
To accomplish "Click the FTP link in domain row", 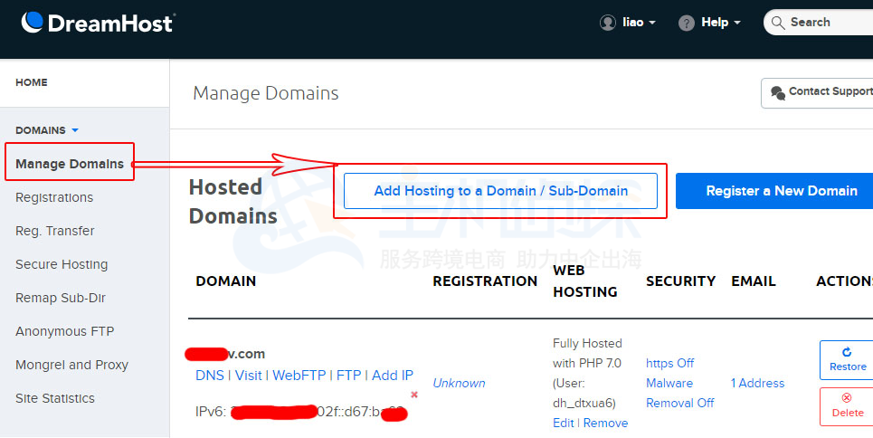I will (x=348, y=376).
